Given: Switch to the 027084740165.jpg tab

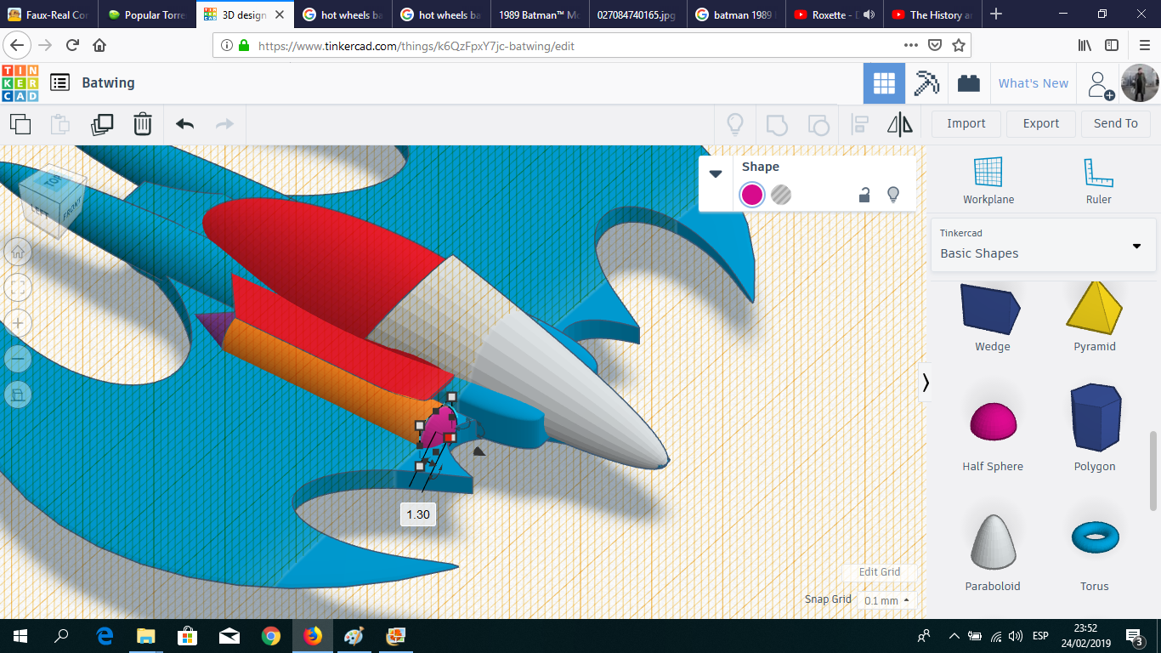Looking at the screenshot, I should pyautogui.click(x=636, y=14).
